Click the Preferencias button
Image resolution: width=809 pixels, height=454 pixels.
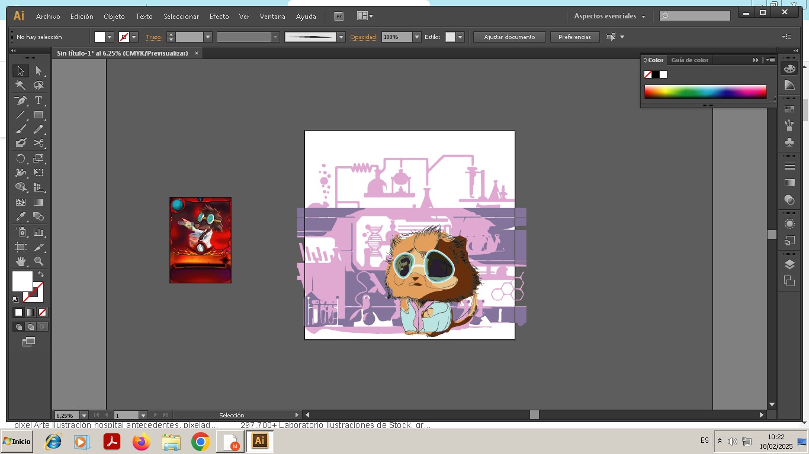[x=574, y=37]
